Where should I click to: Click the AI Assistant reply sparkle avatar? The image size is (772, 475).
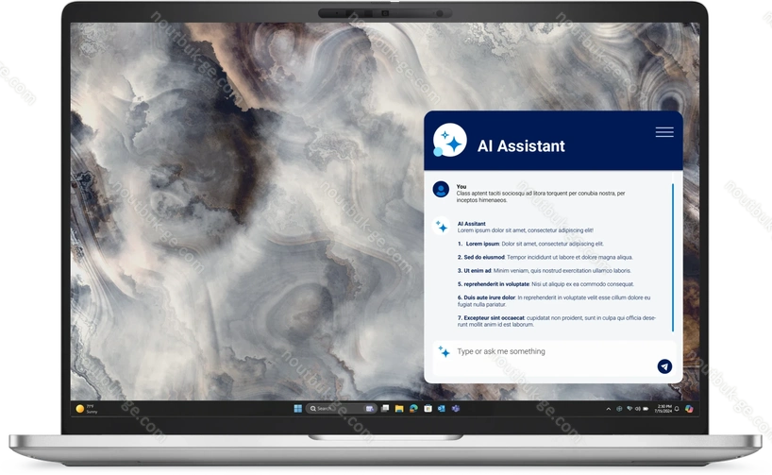441,228
